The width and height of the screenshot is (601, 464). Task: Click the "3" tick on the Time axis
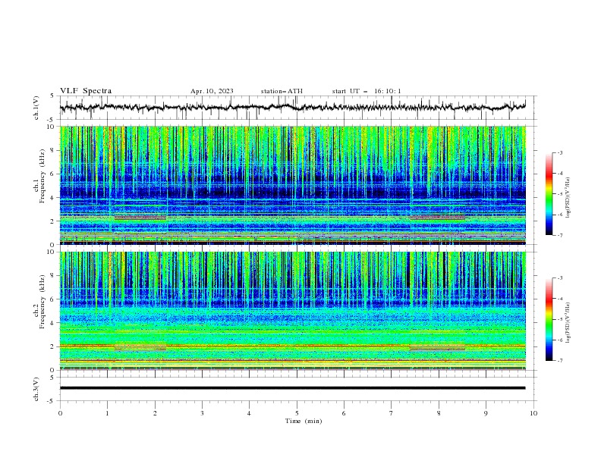click(x=202, y=413)
